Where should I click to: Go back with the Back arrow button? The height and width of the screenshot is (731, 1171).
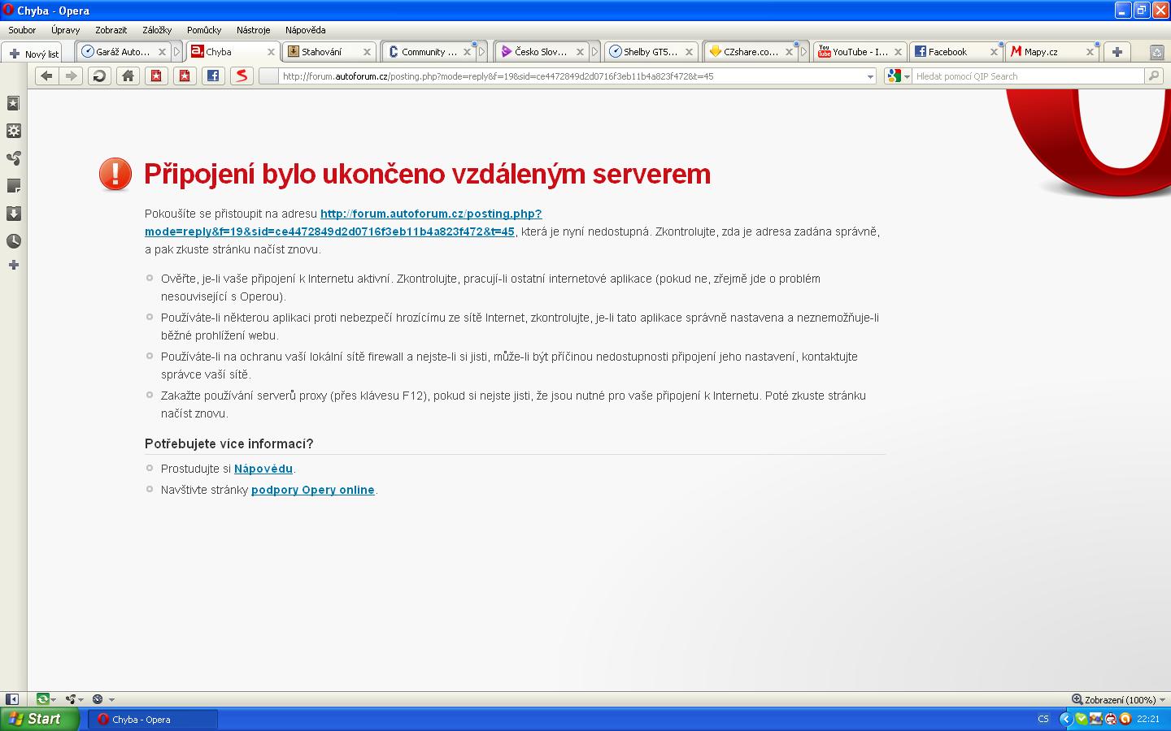coord(46,76)
